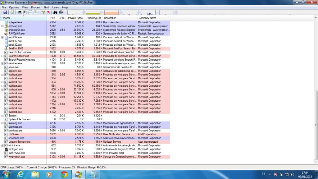Select the wmpnetwk.exe row
318x179 pixels.
click(x=85, y=157)
